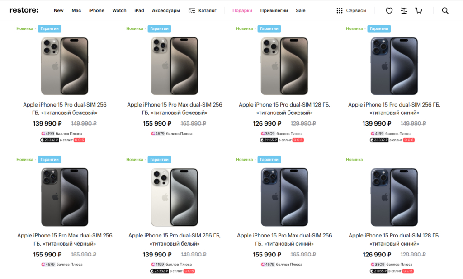Click the Гарантии badge on the first product
The image size is (463, 279).
point(49,28)
